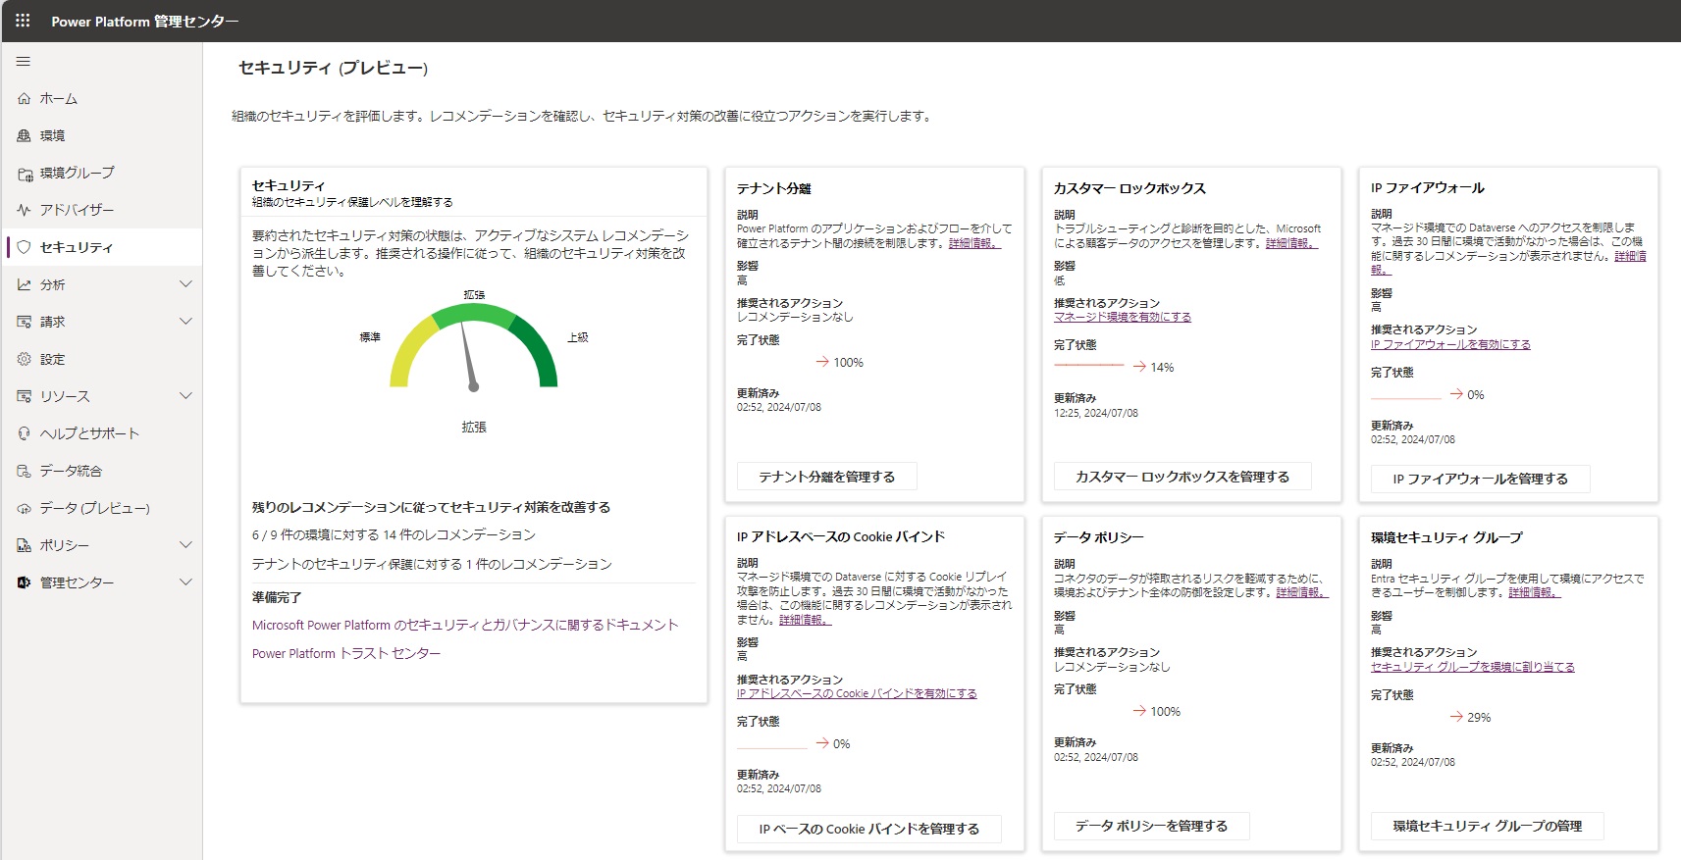Click the 設定 gear icon
The height and width of the screenshot is (860, 1681).
pos(25,359)
